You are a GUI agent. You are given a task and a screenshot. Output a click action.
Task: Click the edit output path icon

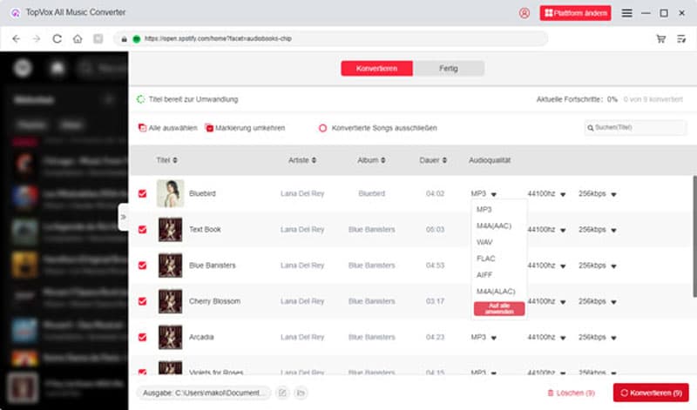(x=282, y=393)
